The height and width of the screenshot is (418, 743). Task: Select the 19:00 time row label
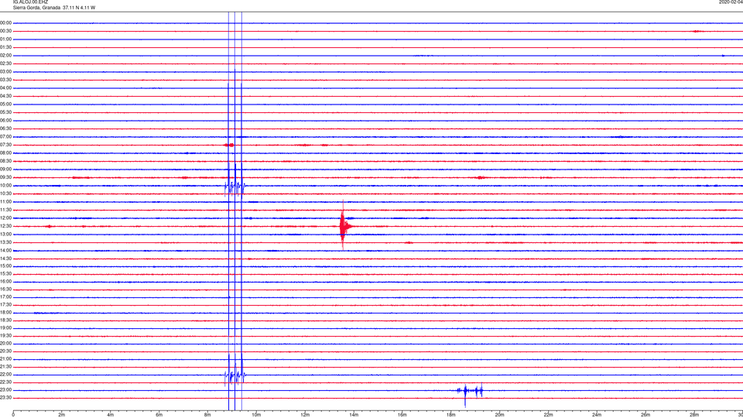pos(5,328)
